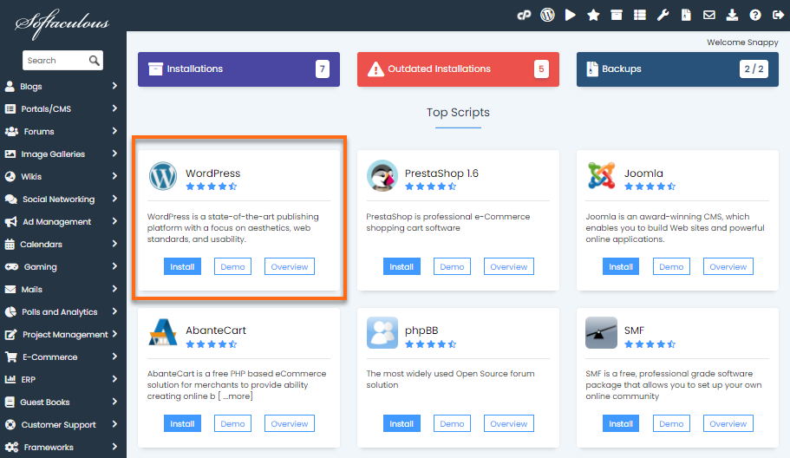Viewport: 790px width, 458px height.
Task: Expand the Mails category chevron
Action: (x=114, y=289)
